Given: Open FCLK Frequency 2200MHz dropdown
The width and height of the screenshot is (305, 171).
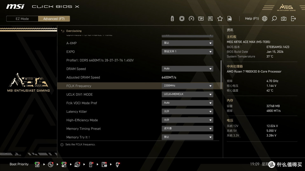Looking at the screenshot, I should [x=187, y=85].
